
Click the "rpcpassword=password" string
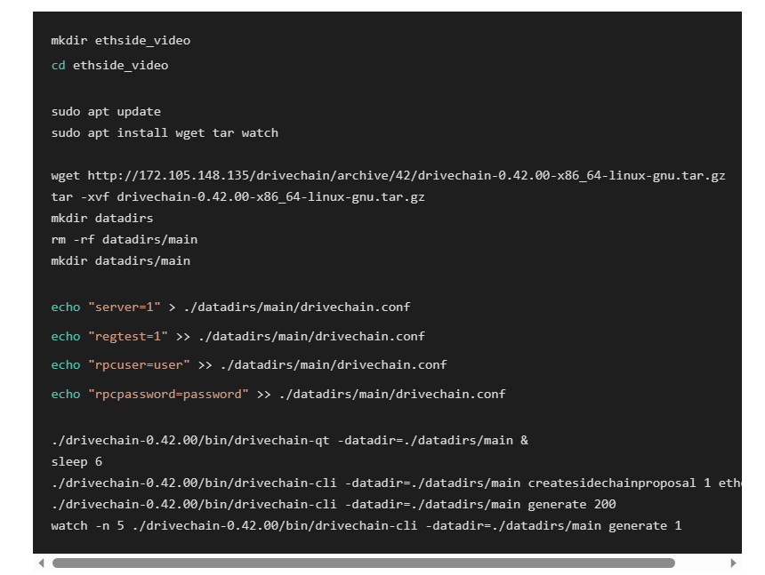168,394
